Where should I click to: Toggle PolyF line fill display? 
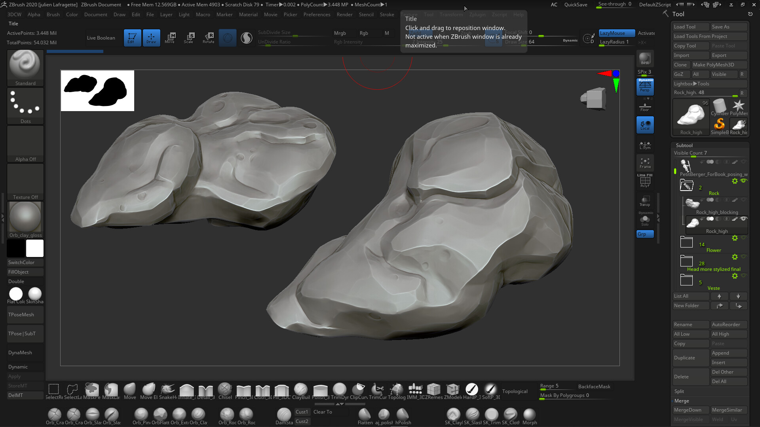(645, 181)
